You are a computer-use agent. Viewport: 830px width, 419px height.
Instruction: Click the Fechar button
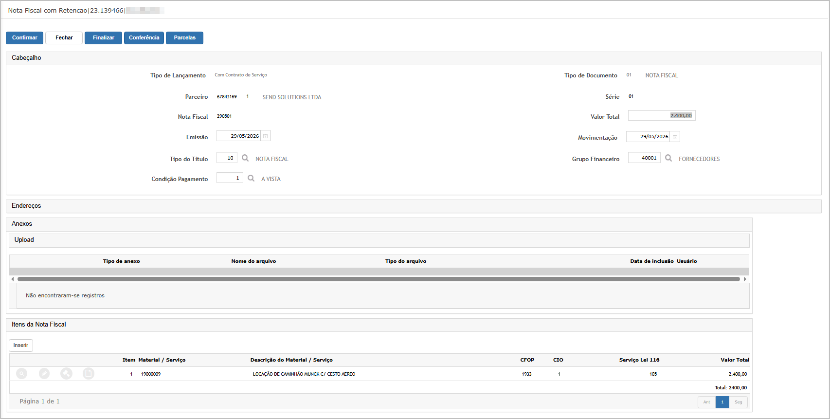[x=64, y=38]
